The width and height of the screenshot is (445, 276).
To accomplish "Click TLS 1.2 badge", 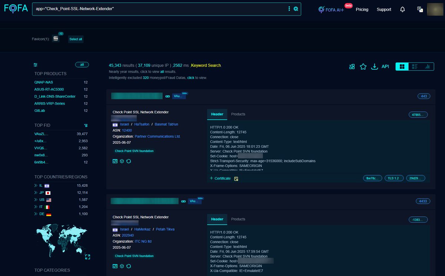I will tap(393, 178).
